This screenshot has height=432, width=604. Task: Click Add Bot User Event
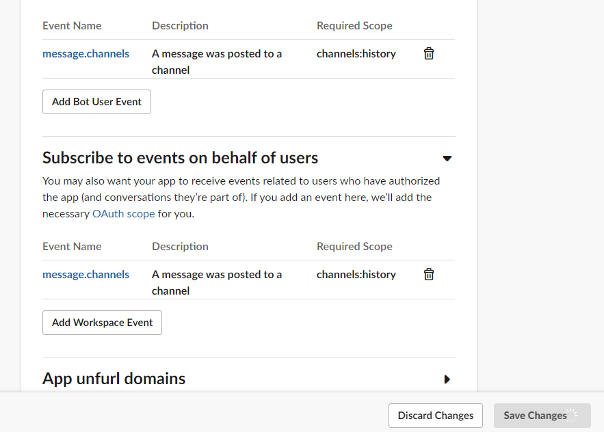pos(96,102)
